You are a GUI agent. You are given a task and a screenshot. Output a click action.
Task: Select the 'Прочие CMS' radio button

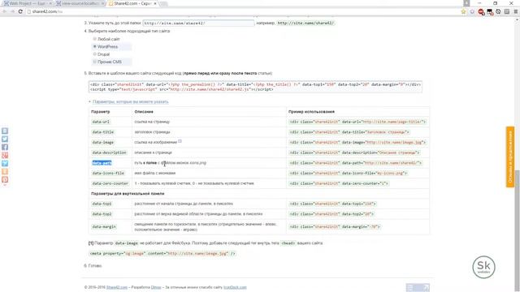click(x=94, y=62)
